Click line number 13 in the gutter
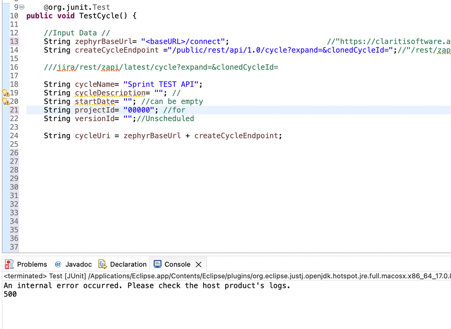451x329 pixels. 14,42
